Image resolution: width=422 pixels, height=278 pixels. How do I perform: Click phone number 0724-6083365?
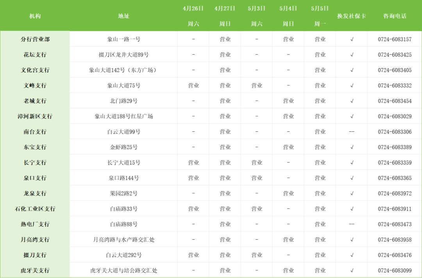pos(395,178)
